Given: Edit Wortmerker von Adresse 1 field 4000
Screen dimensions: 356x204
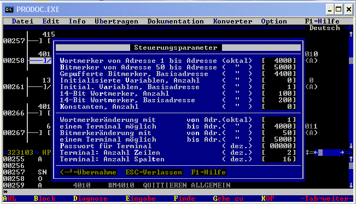Looking at the screenshot, I should pyautogui.click(x=279, y=61).
